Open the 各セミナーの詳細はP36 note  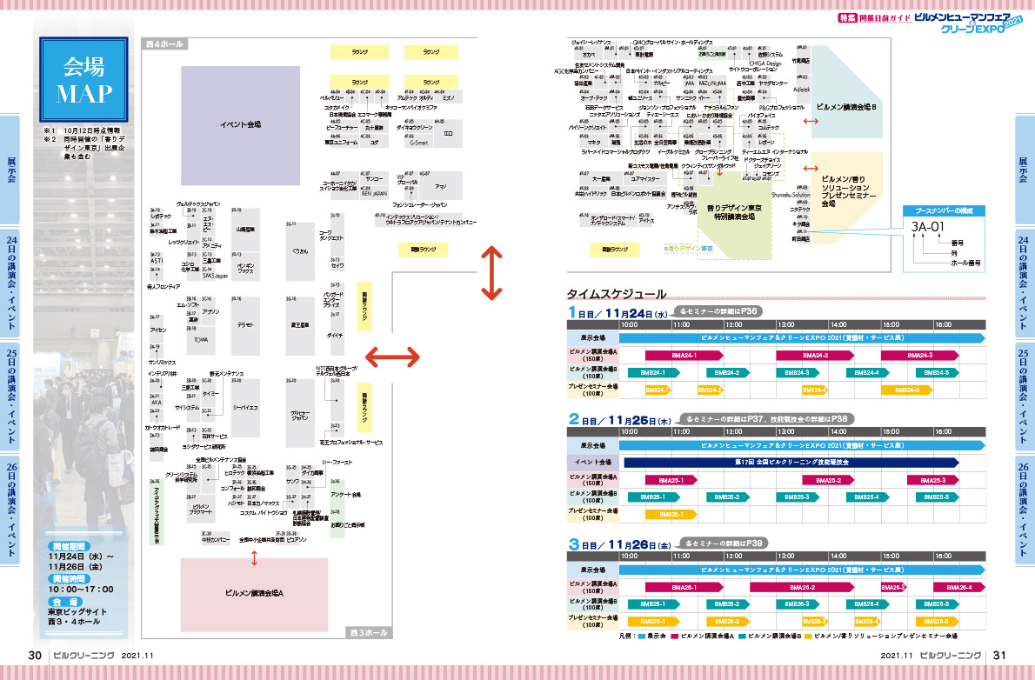pyautogui.click(x=717, y=311)
